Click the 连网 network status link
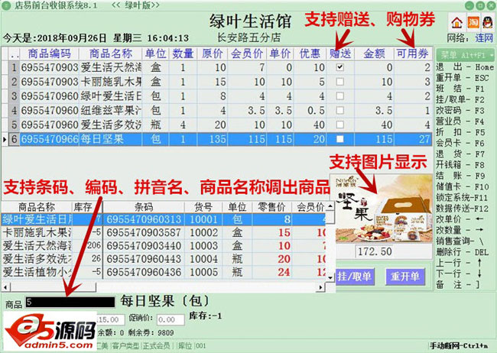The height and width of the screenshot is (353, 497). pos(484,38)
